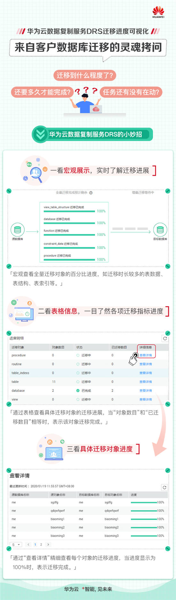
Task: Open 查看详情 link for table row
Action: [146, 382]
